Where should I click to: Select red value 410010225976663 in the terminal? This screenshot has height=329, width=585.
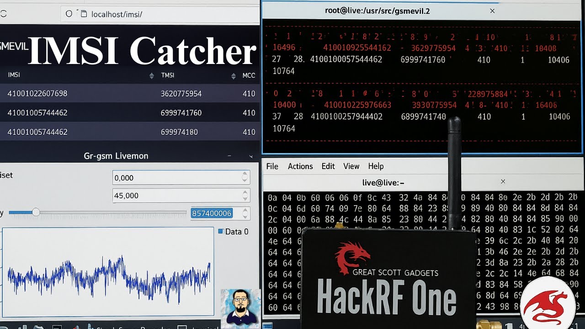357,105
